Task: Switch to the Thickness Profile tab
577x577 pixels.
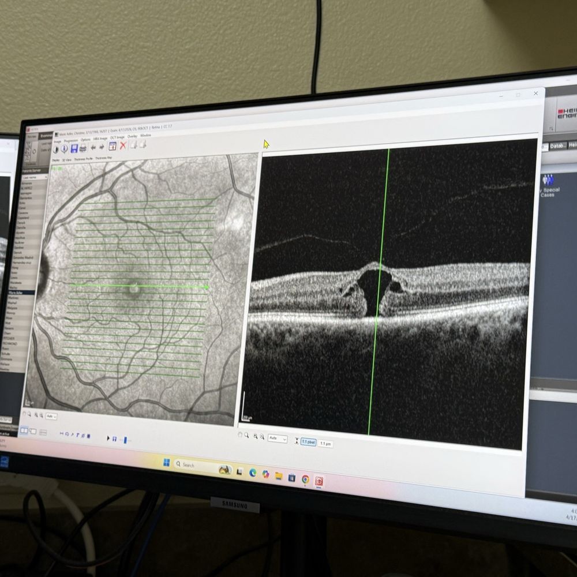Action: (84, 159)
